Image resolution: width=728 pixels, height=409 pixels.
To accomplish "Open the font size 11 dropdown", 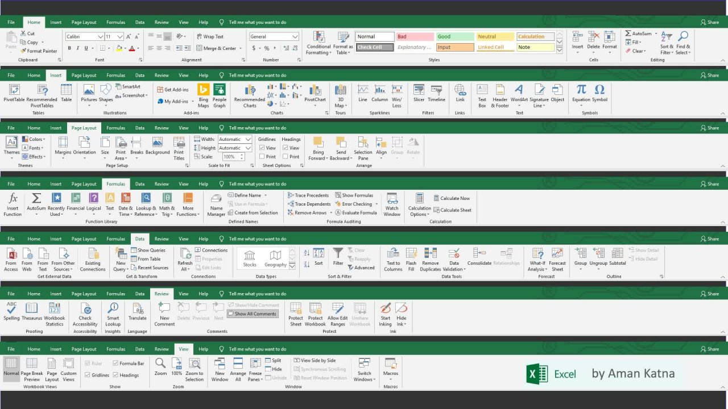I will click(x=120, y=36).
